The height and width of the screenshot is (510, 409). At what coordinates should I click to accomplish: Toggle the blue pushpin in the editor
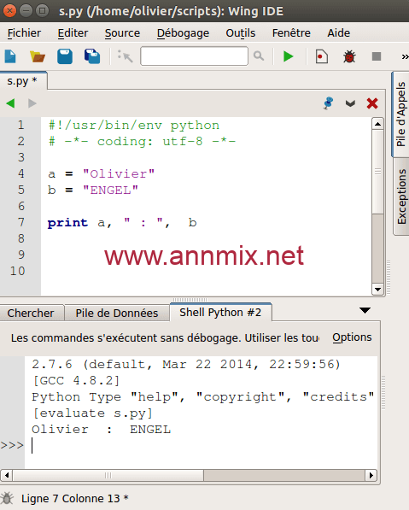pyautogui.click(x=329, y=103)
